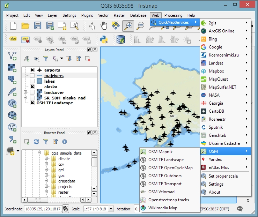Click the Add Vector Layer icon

coord(12,56)
